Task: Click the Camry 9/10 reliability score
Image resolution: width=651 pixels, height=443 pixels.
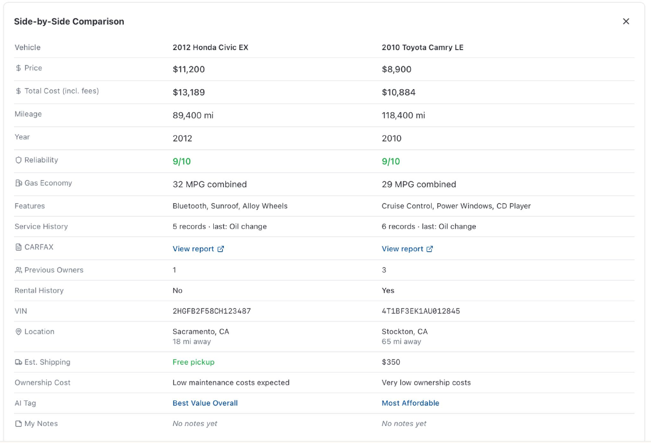Action: tap(391, 162)
